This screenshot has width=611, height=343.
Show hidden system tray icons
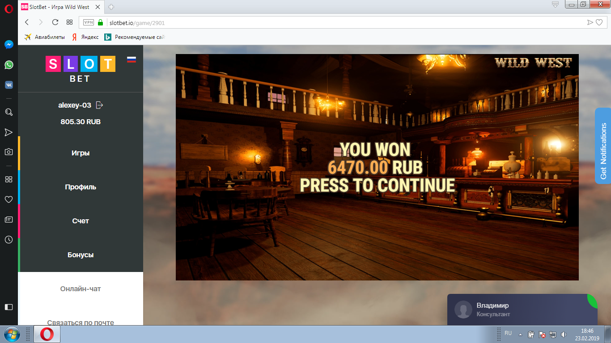[520, 334]
